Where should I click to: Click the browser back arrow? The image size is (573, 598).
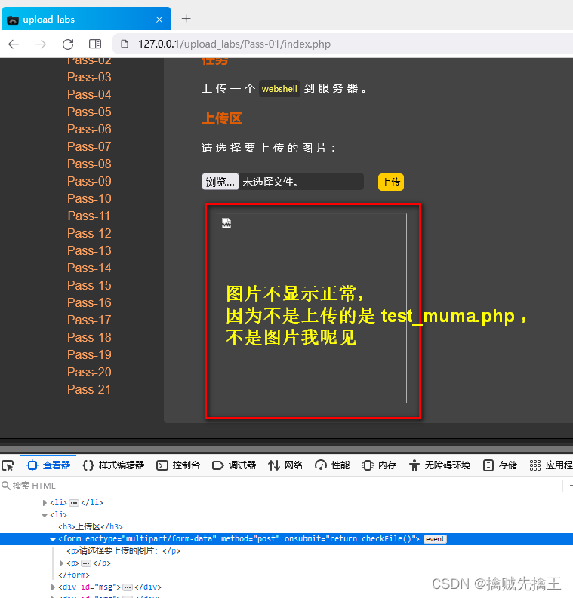[x=14, y=44]
